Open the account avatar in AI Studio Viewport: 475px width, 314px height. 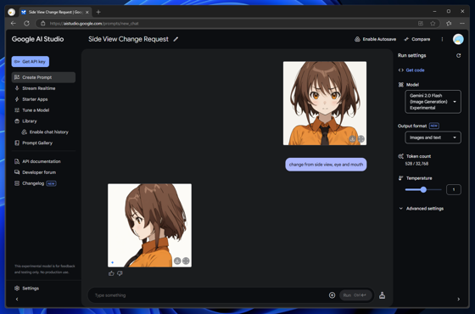(458, 39)
